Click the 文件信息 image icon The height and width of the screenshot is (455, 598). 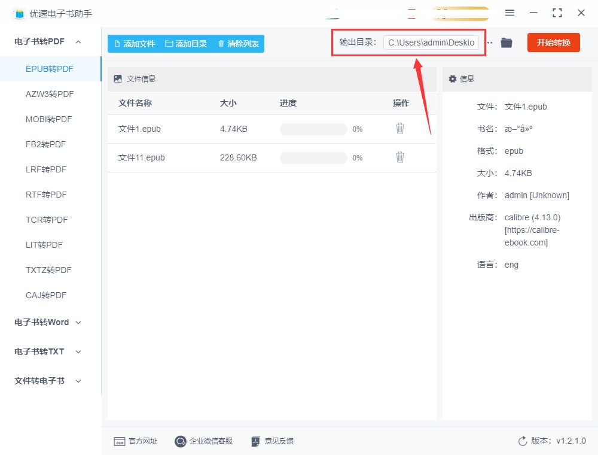(x=118, y=79)
